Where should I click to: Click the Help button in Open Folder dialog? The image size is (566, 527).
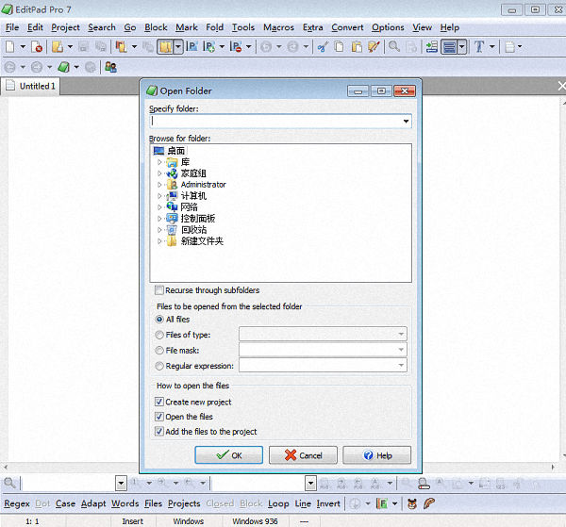coord(376,455)
